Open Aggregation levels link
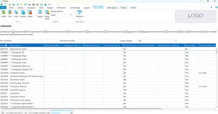Image resolution: width=218 pixels, height=114 pixels. [134, 31]
